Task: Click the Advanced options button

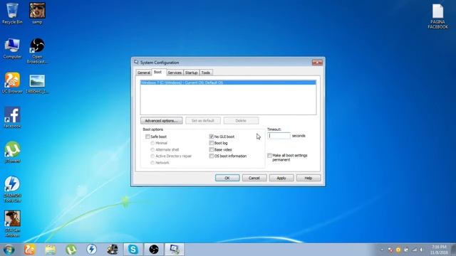Action: [162, 120]
